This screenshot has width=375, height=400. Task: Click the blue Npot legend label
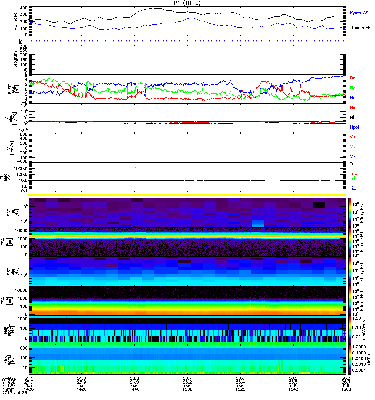click(354, 127)
